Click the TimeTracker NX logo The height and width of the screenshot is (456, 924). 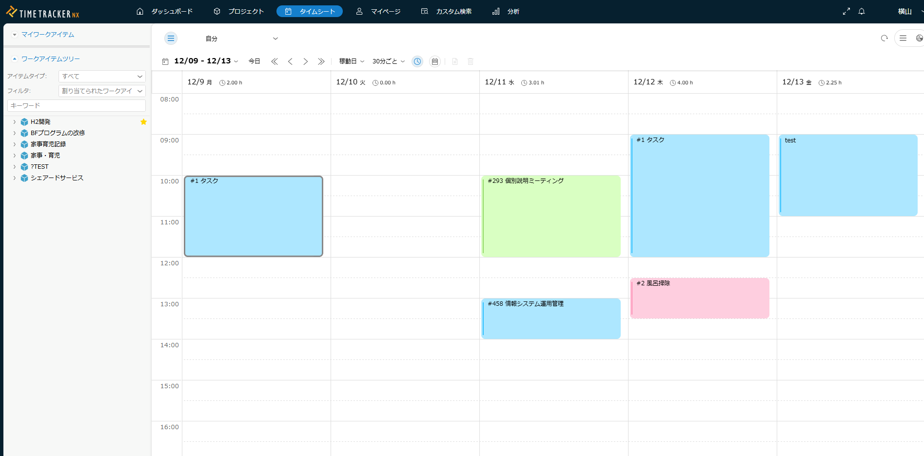click(x=42, y=12)
